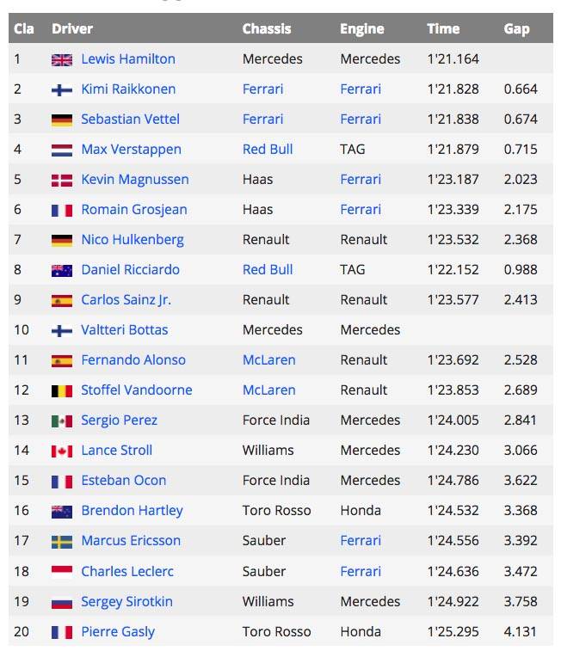This screenshot has width=561, height=657.
Task: Open Ferrari chassis link in Vettel's row
Action: click(x=263, y=120)
